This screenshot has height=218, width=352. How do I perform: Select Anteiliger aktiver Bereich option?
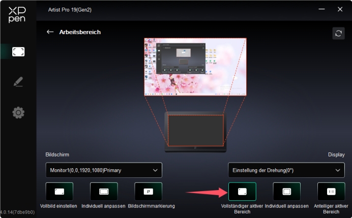(331, 192)
